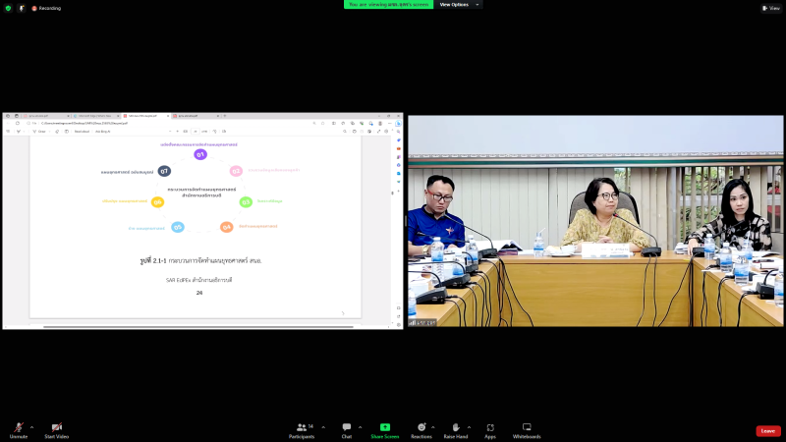This screenshot has width=786, height=442.
Task: Click the red Leave button
Action: 768,430
